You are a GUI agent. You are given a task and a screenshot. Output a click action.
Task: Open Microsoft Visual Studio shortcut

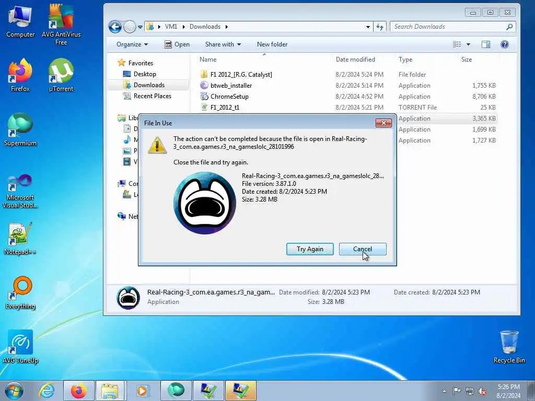click(x=20, y=191)
